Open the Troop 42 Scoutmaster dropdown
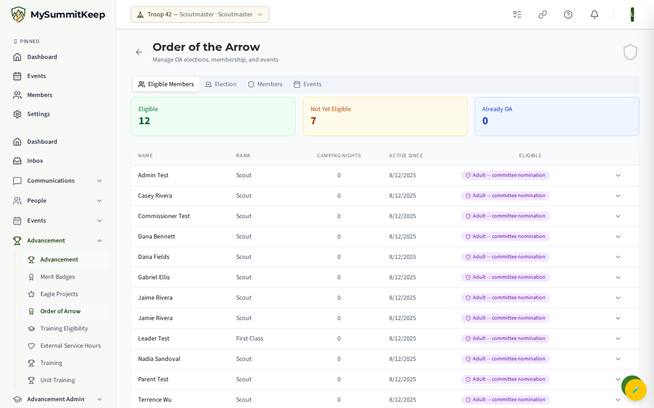 pyautogui.click(x=200, y=15)
